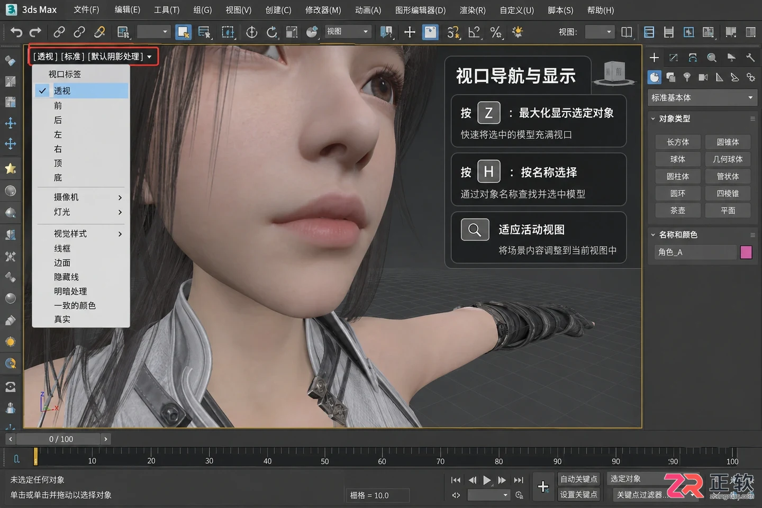Select the checked 透视 view option
Screen dimensions: 762x508
click(81, 90)
